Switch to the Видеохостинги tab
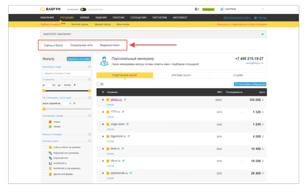Screen dimensions: 308x192 tap(110, 45)
